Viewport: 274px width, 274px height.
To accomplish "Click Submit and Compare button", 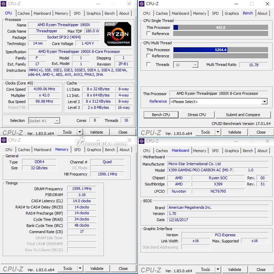I will click(x=243, y=115).
